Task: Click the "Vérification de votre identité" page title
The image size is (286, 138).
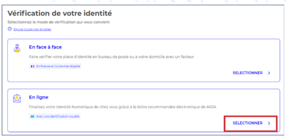Action: (x=60, y=13)
